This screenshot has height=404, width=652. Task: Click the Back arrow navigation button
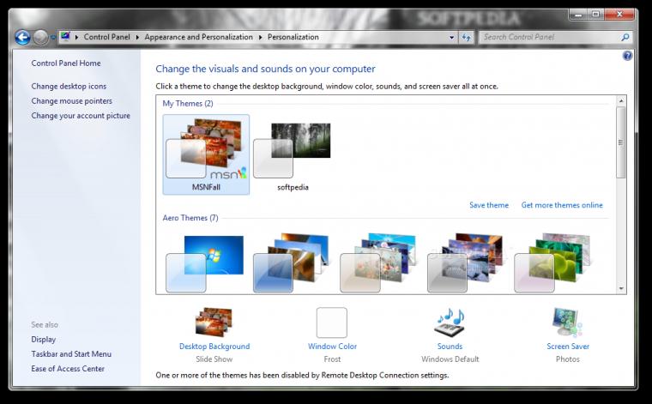(x=23, y=38)
